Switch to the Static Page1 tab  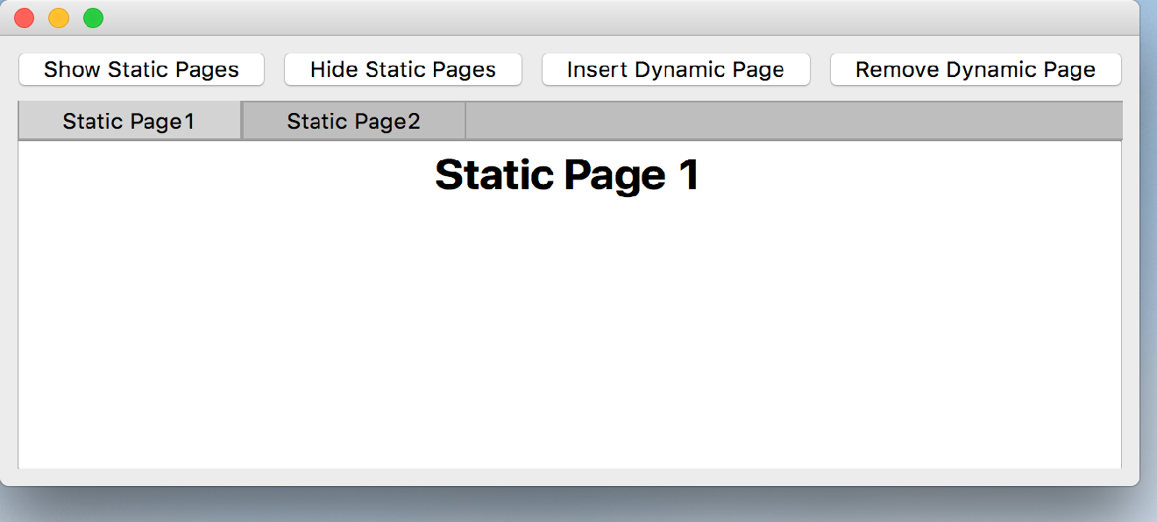click(129, 121)
